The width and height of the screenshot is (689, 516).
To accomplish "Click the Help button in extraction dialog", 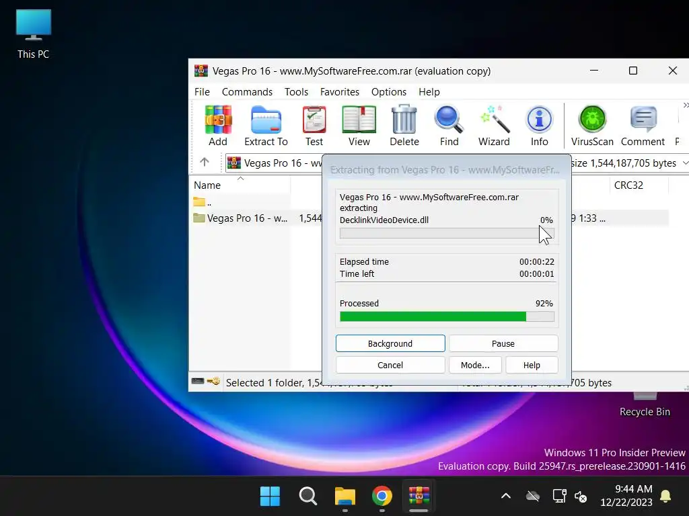I will click(x=532, y=365).
